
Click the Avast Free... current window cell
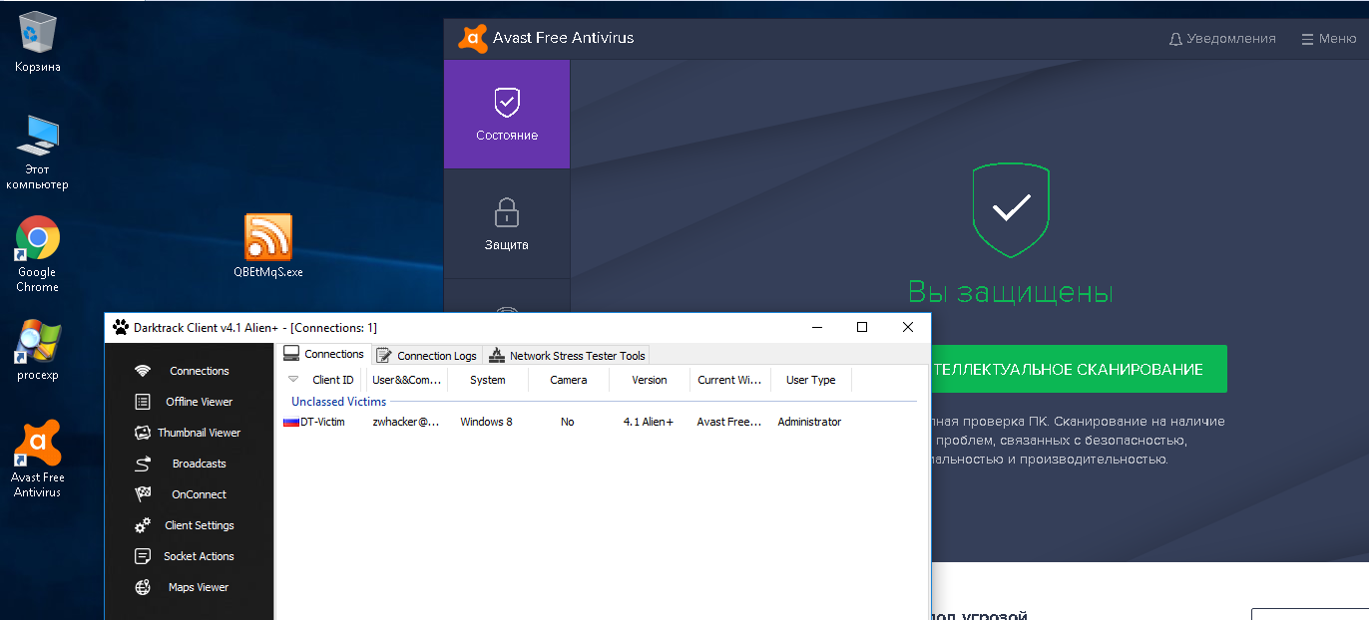(729, 422)
